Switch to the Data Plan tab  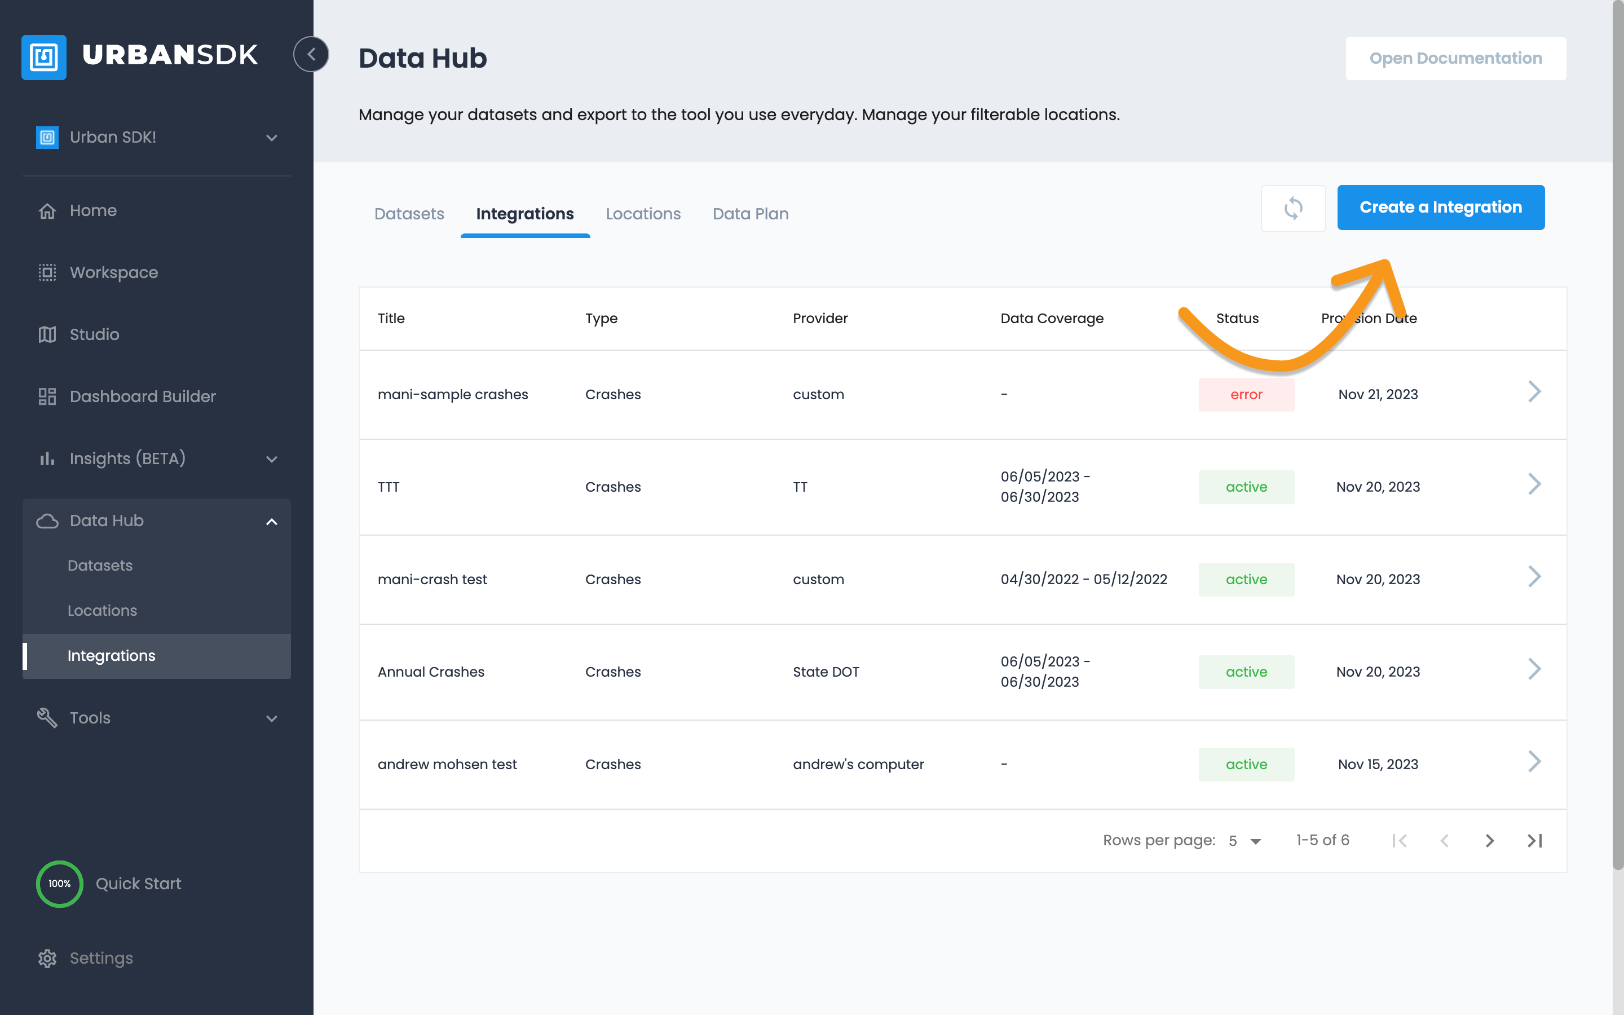click(x=751, y=214)
